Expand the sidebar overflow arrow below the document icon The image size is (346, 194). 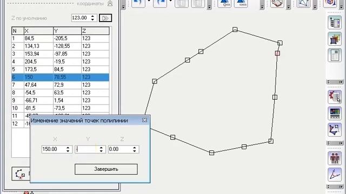pos(341,82)
